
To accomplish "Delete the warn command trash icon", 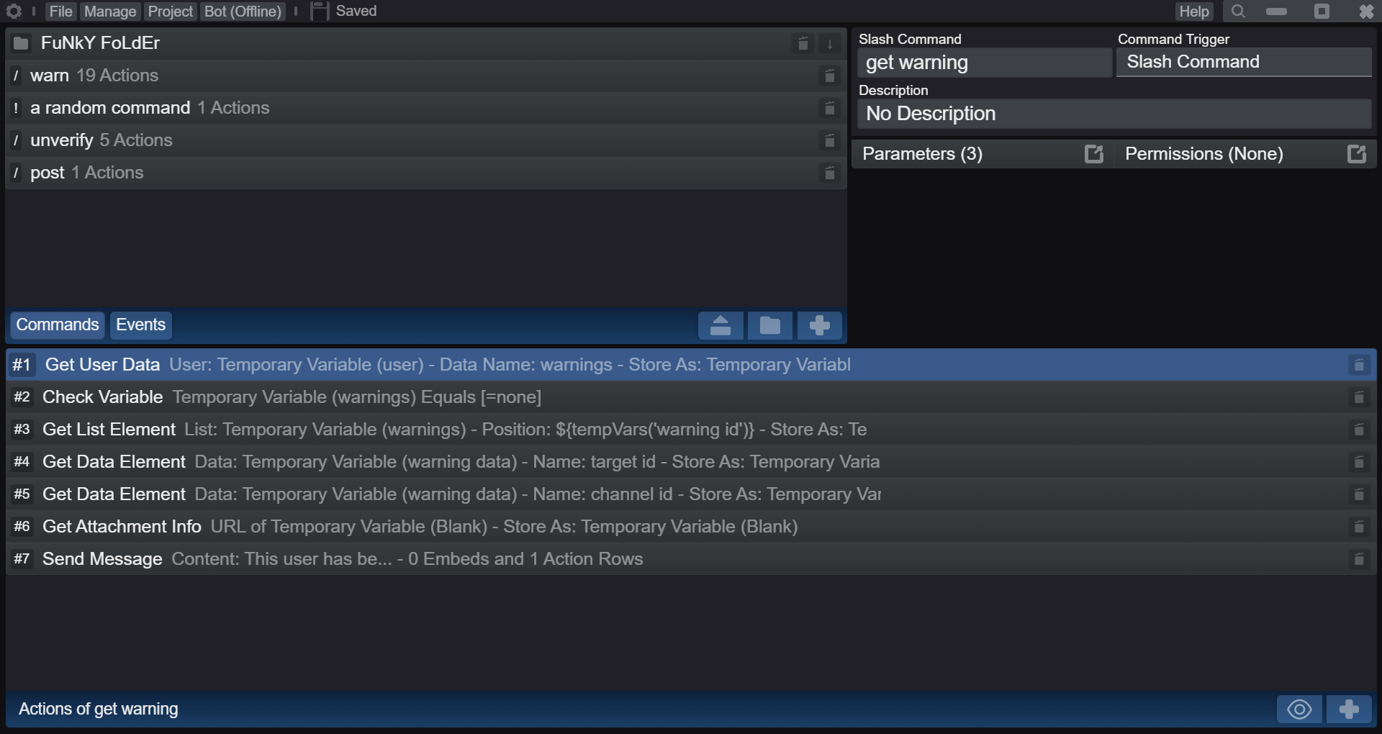I will point(829,76).
